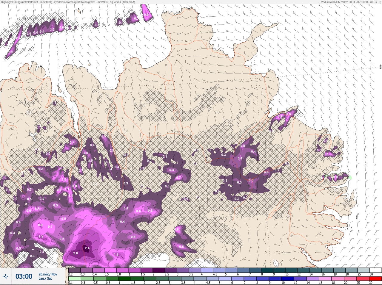Click the Veðurstofan star logo icon
The image size is (382, 285).
pyautogui.click(x=6, y=277)
